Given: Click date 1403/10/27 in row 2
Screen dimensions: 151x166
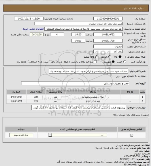Looking at the screenshot, I should pos(16,101).
